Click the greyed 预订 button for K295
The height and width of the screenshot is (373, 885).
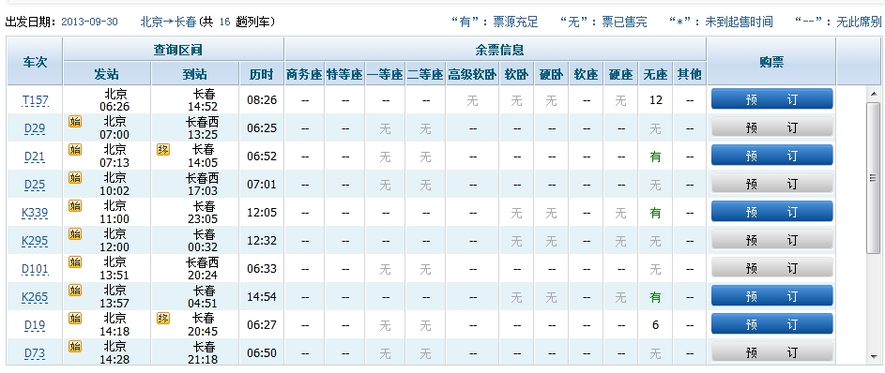point(771,240)
